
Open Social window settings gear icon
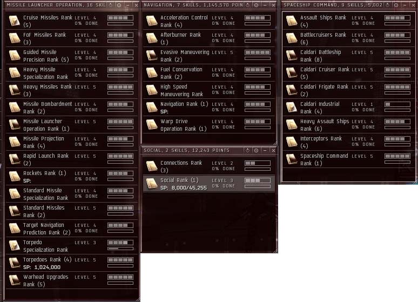click(248, 151)
